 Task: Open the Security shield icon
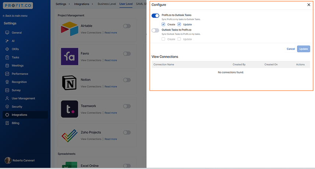[x=7, y=107]
